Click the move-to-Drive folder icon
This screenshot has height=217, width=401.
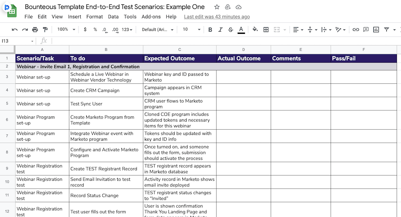pos(228,7)
